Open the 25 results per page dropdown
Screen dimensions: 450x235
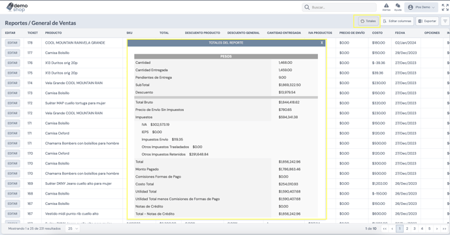(73, 228)
